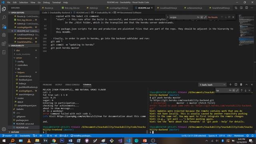Open the Extensions view in activity bar
The height and width of the screenshot is (144, 256).
coord(4,44)
